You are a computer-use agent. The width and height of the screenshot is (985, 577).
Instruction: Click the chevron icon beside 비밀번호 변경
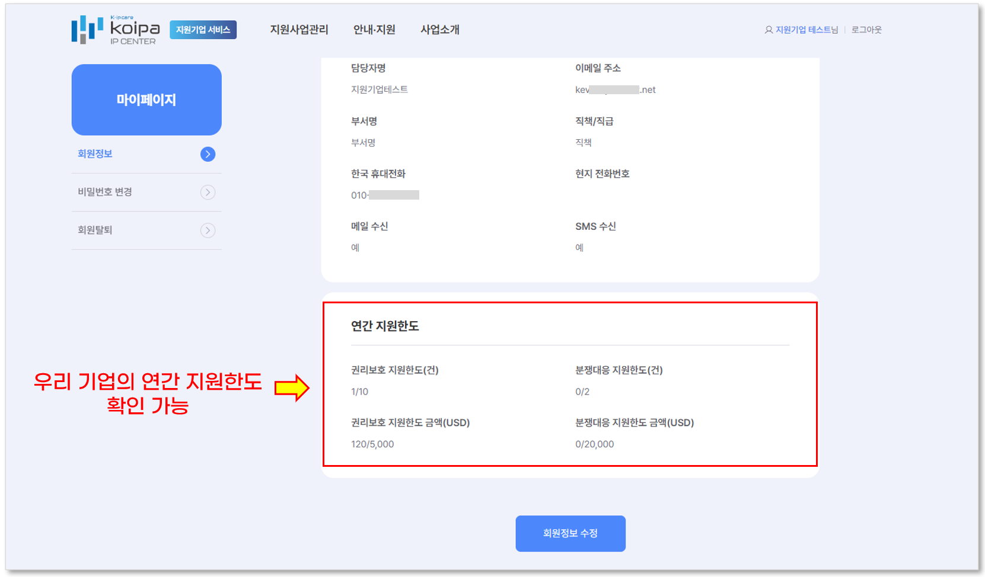pyautogui.click(x=208, y=192)
